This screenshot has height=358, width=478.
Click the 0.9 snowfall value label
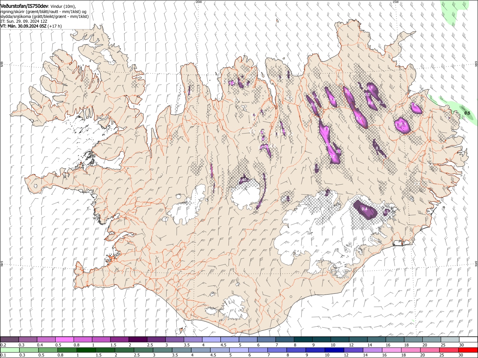[358, 118]
